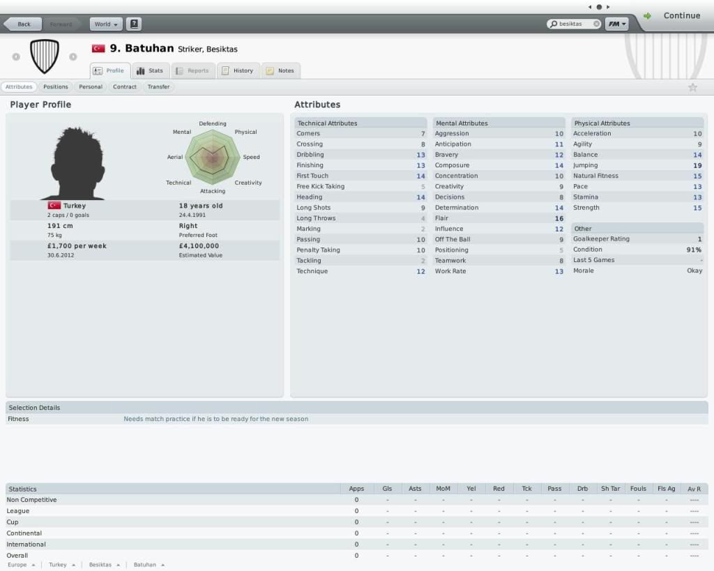
Task: Select the Positions sub-tab
Action: point(56,86)
